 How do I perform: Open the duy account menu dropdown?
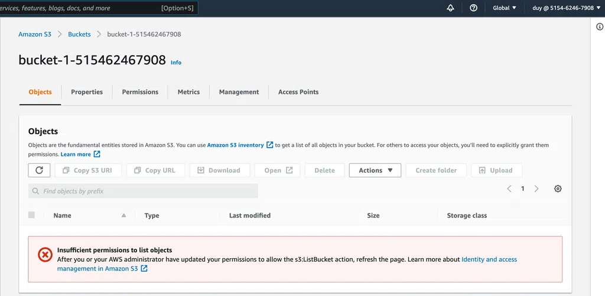(567, 8)
